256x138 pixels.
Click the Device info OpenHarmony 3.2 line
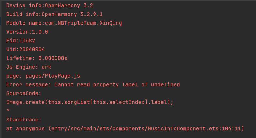pyautogui.click(x=50, y=6)
